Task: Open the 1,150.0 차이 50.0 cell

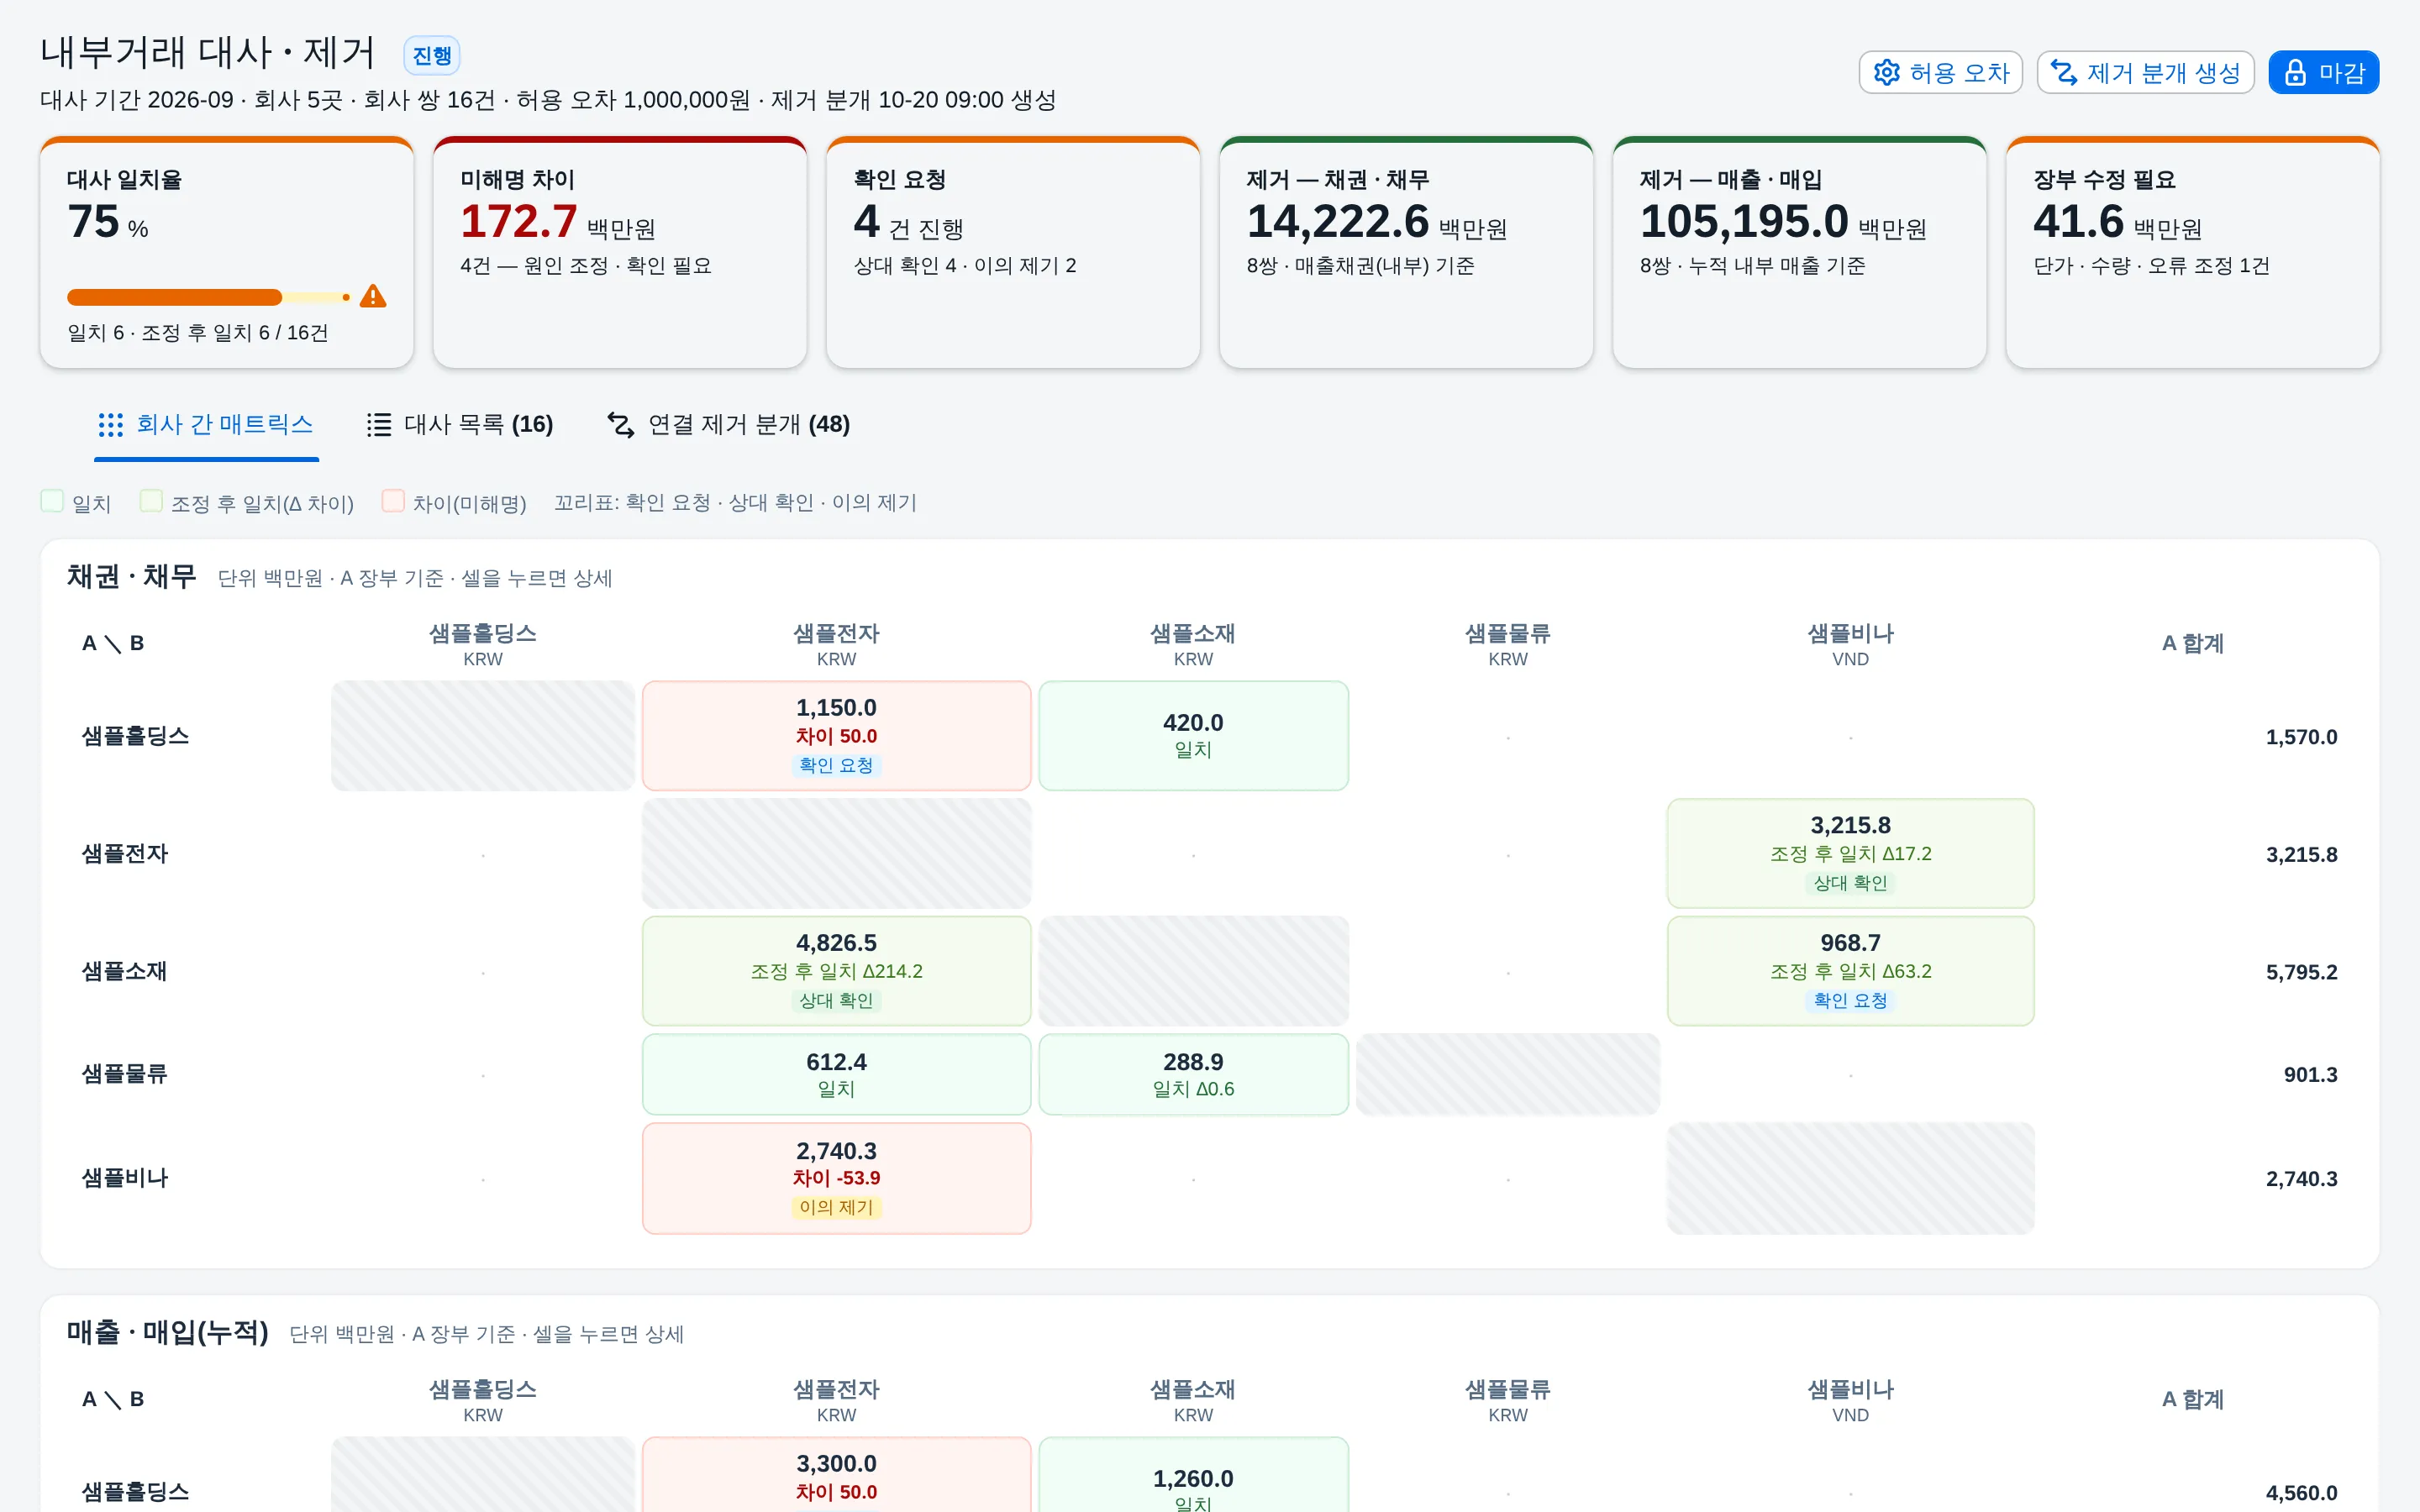Action: [836, 736]
